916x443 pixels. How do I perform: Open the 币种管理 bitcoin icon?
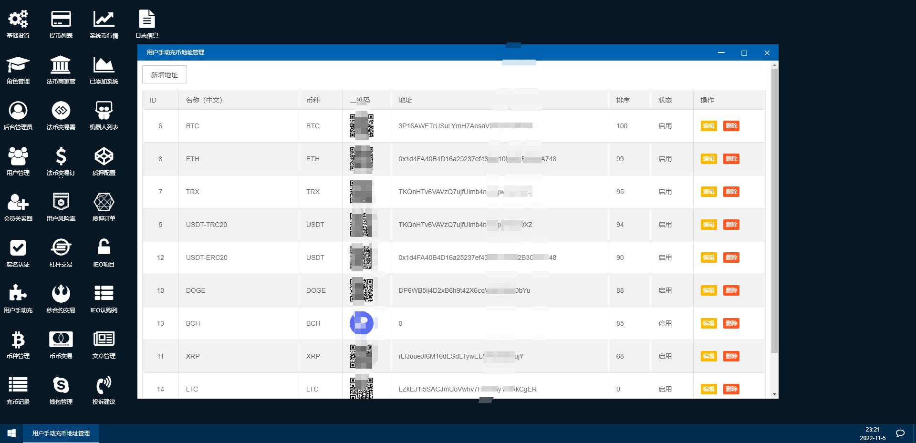18,340
